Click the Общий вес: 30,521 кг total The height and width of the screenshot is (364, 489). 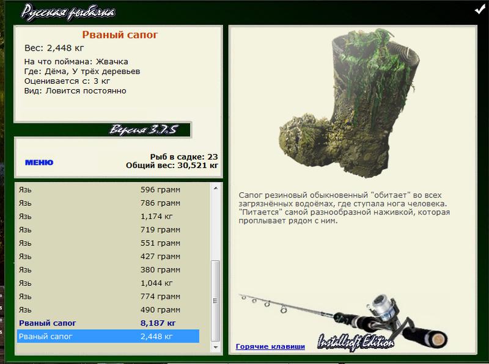[x=172, y=165]
